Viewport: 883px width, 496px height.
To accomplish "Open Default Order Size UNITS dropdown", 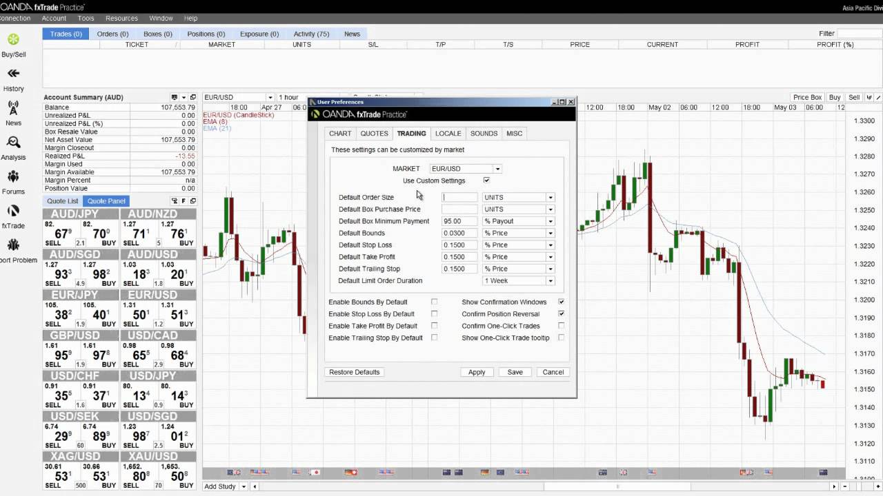I will (x=550, y=197).
